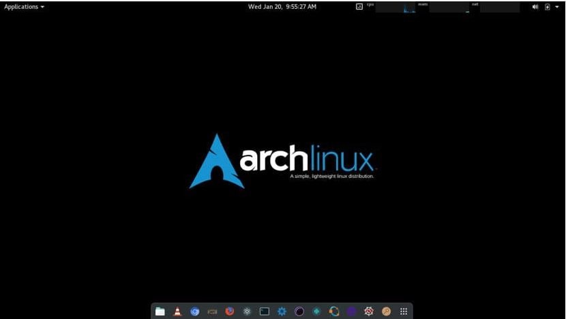Open the Applications menu

tap(24, 7)
